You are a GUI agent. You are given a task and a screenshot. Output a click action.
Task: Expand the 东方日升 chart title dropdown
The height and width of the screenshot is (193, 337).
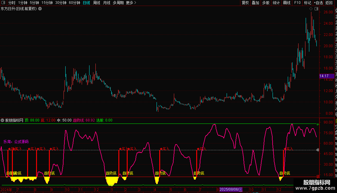40,9
